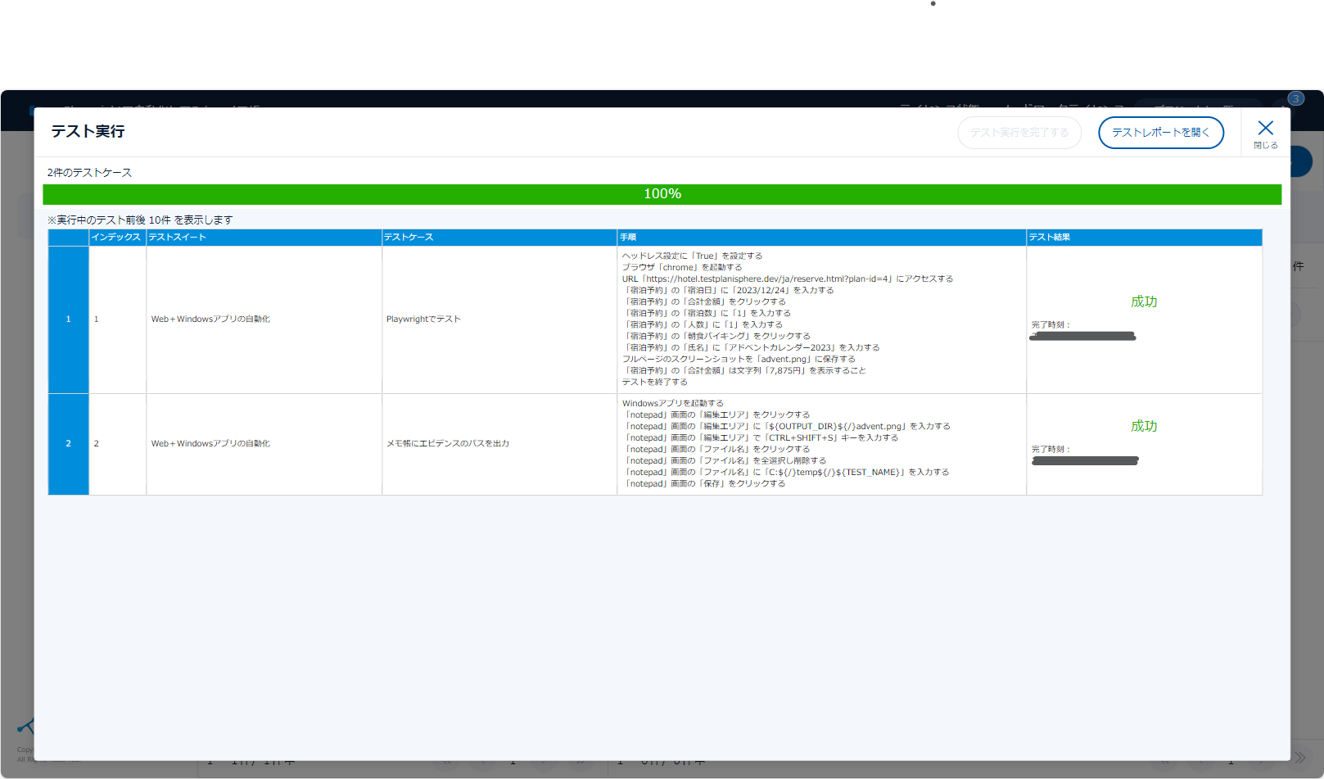
Task: Click the step ヘッドレス設定に「True」を設定する
Action: click(692, 256)
